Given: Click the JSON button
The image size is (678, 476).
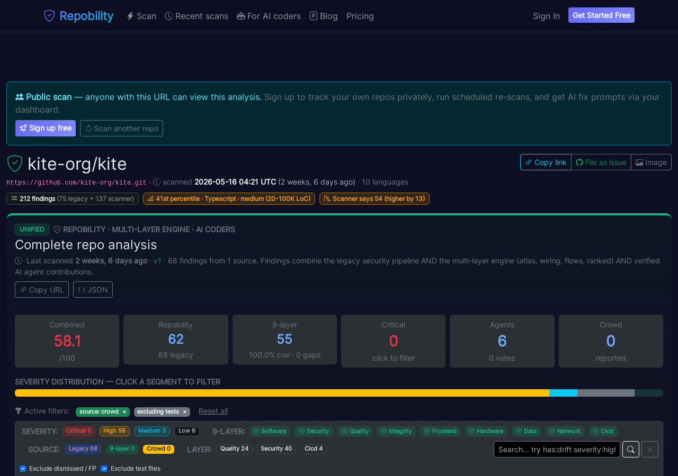Looking at the screenshot, I should pyautogui.click(x=93, y=289).
